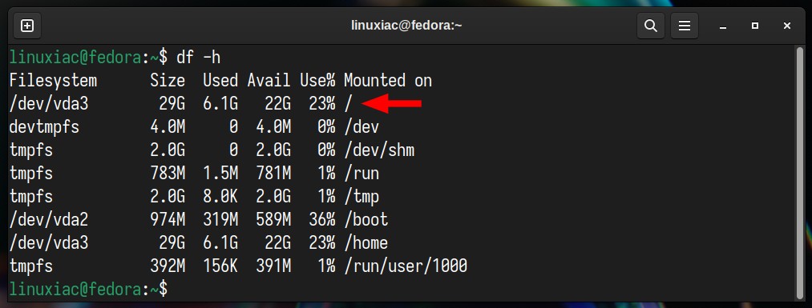Click the /dev/shm mount point
The width and height of the screenshot is (812, 308).
coord(379,150)
